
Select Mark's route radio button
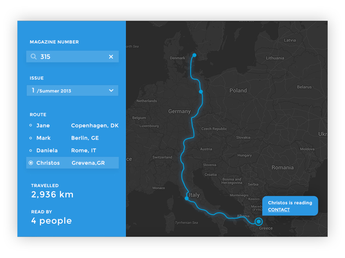point(30,138)
